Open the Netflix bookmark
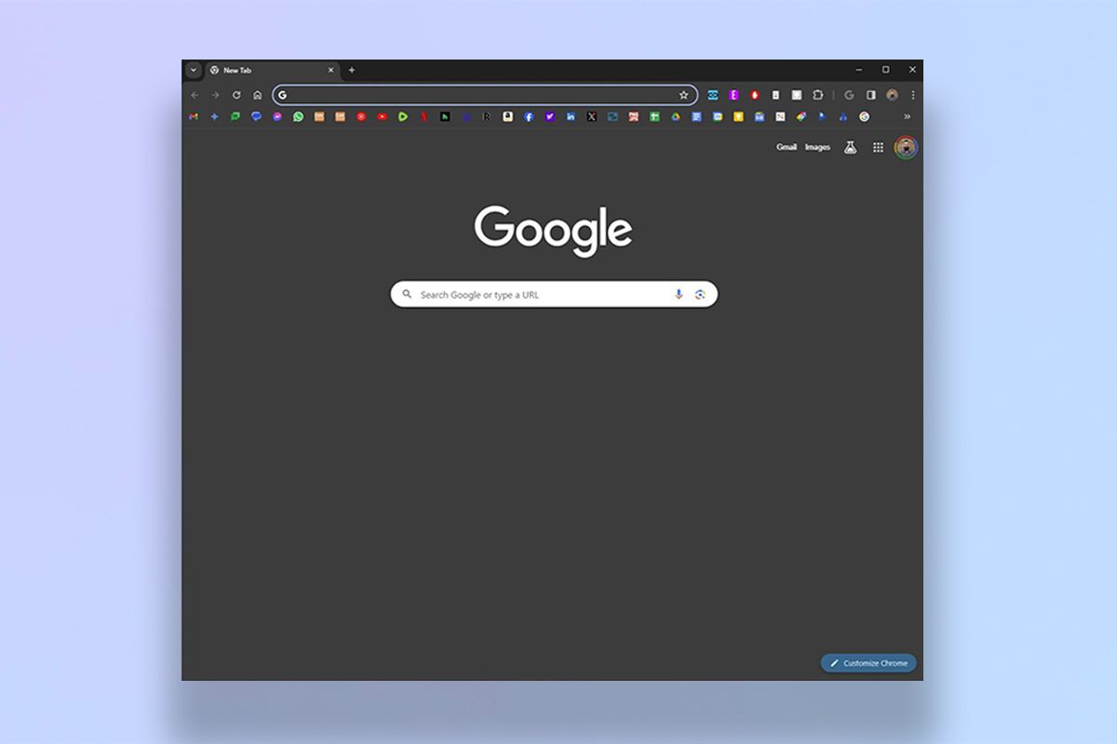 tap(424, 117)
